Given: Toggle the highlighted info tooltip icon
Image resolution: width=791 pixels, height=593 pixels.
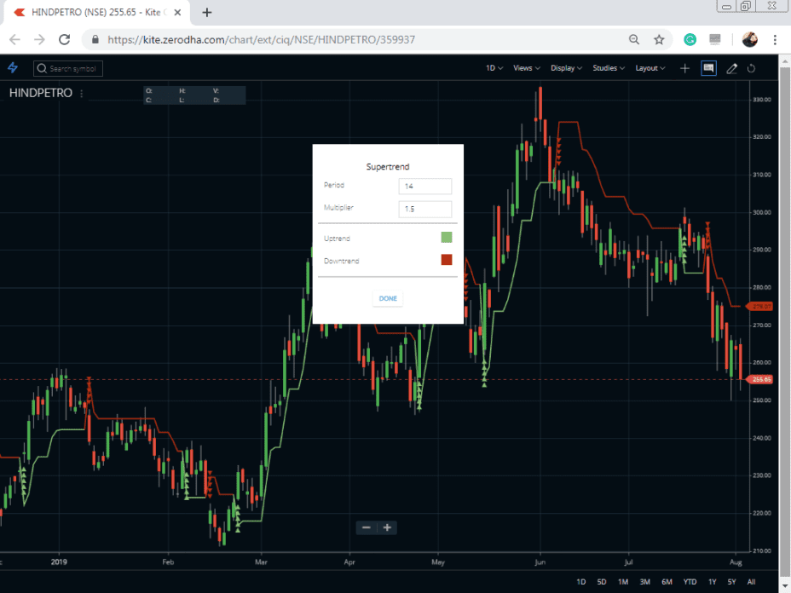Looking at the screenshot, I should coord(708,68).
